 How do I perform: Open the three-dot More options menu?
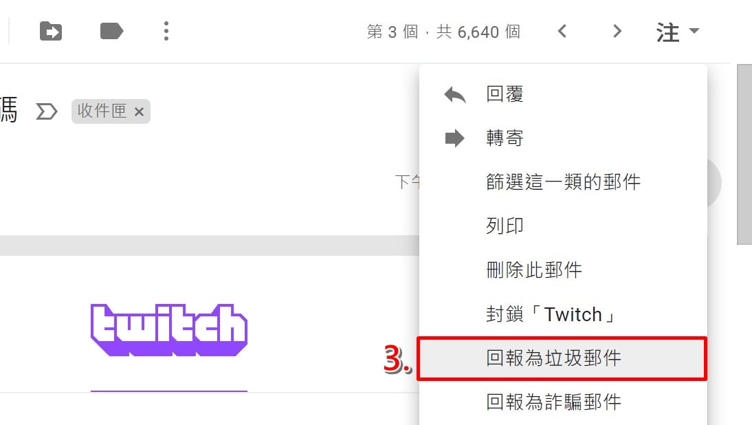pyautogui.click(x=166, y=31)
